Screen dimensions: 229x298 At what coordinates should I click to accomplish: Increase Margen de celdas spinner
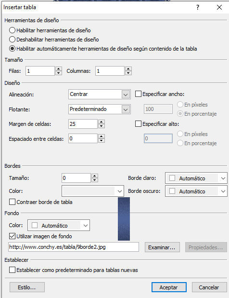coord(102,122)
